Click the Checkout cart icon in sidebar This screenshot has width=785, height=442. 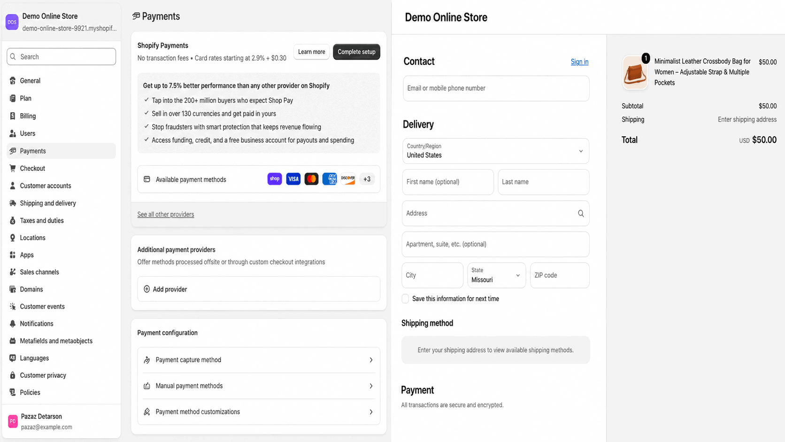13,168
